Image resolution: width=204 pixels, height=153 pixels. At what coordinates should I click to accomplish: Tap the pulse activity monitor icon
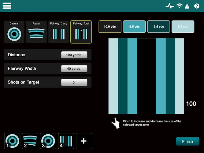pyautogui.click(x=170, y=6)
